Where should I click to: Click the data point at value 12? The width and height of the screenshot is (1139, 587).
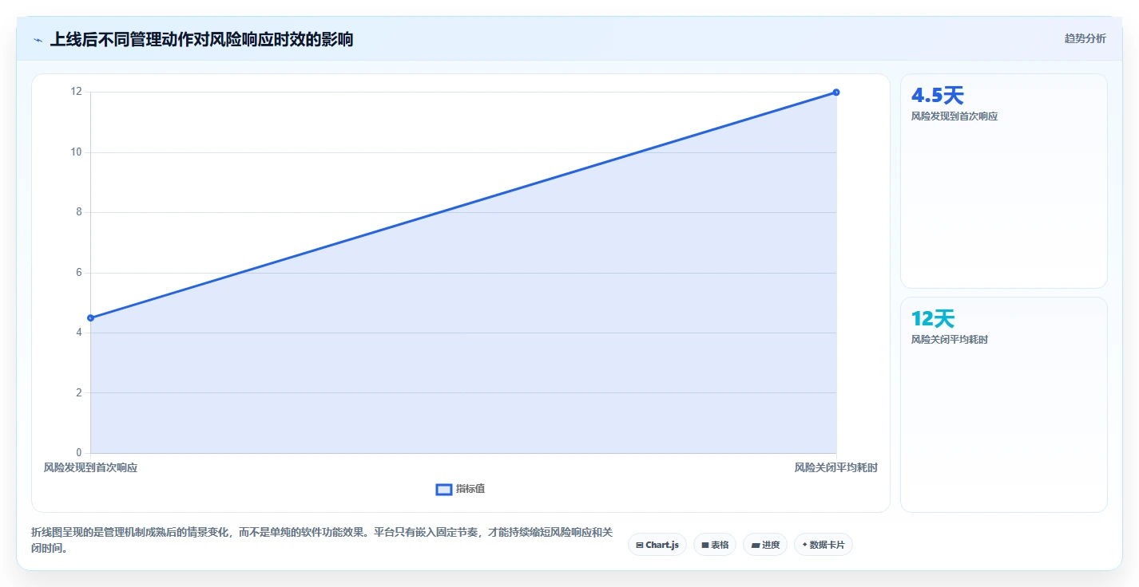pos(836,93)
